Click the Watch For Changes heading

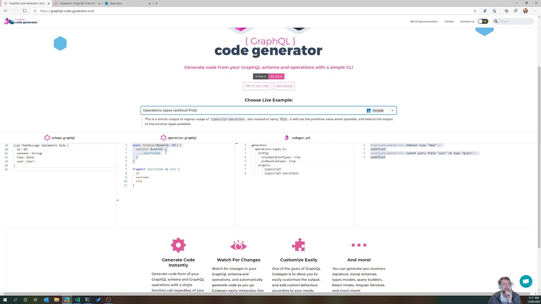click(238, 260)
